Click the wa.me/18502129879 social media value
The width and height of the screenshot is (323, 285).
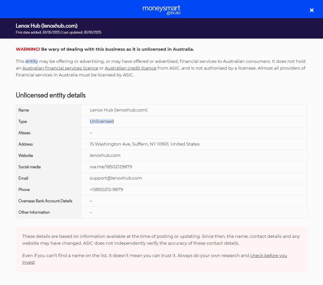111,167
